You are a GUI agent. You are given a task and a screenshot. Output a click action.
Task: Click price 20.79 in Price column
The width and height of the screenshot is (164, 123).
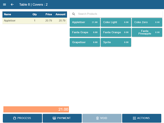49,20
